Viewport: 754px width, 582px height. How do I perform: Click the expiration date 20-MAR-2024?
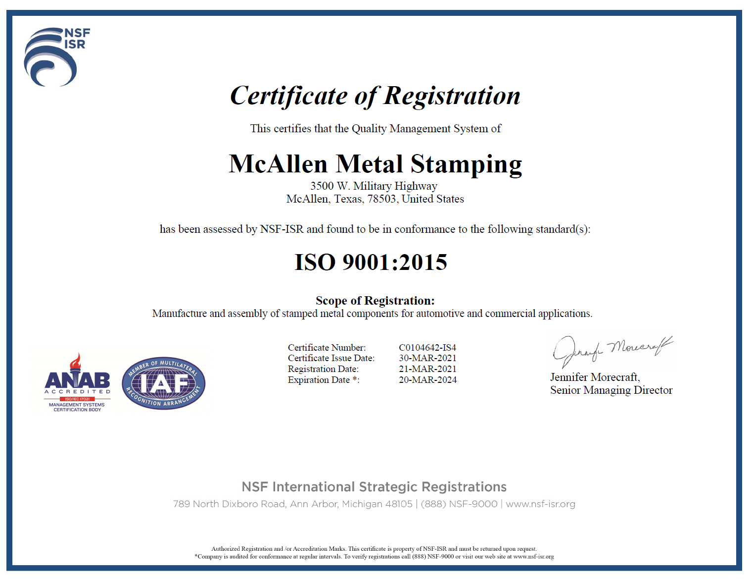(428, 380)
